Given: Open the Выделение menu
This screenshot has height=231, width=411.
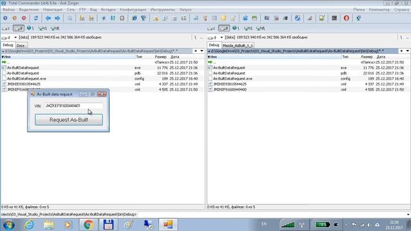Looking at the screenshot, I should coord(29,10).
